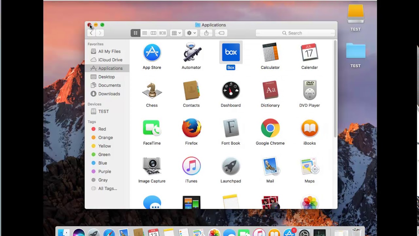Open Automator in Applications
The width and height of the screenshot is (419, 236).
(x=191, y=52)
